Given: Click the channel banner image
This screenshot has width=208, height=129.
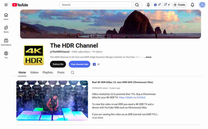Looking at the screenshot, I should [110, 24].
